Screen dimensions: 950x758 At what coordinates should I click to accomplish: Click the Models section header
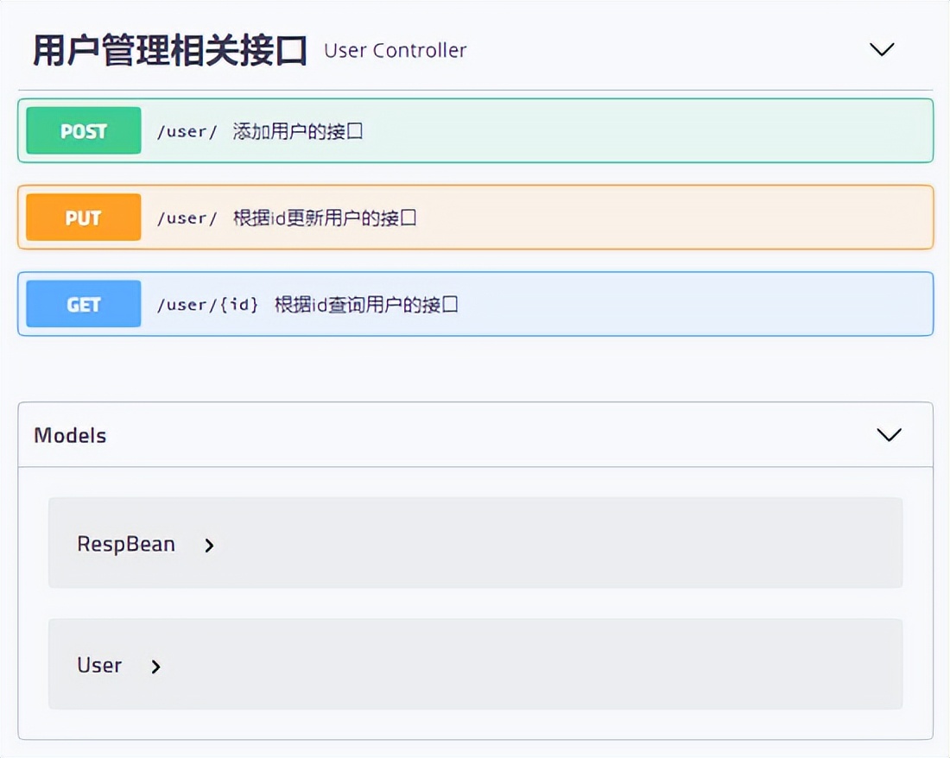[x=69, y=435]
